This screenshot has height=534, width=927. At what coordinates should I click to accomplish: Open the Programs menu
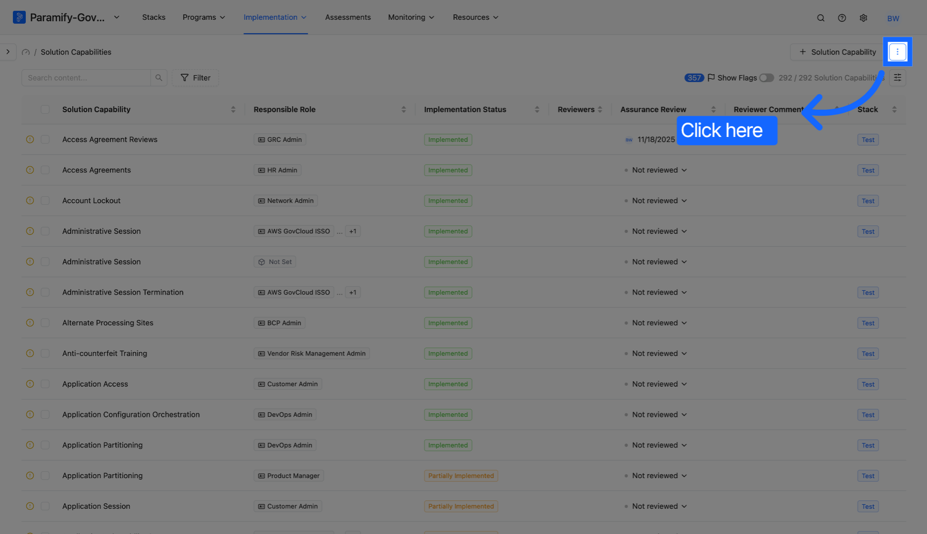point(204,17)
